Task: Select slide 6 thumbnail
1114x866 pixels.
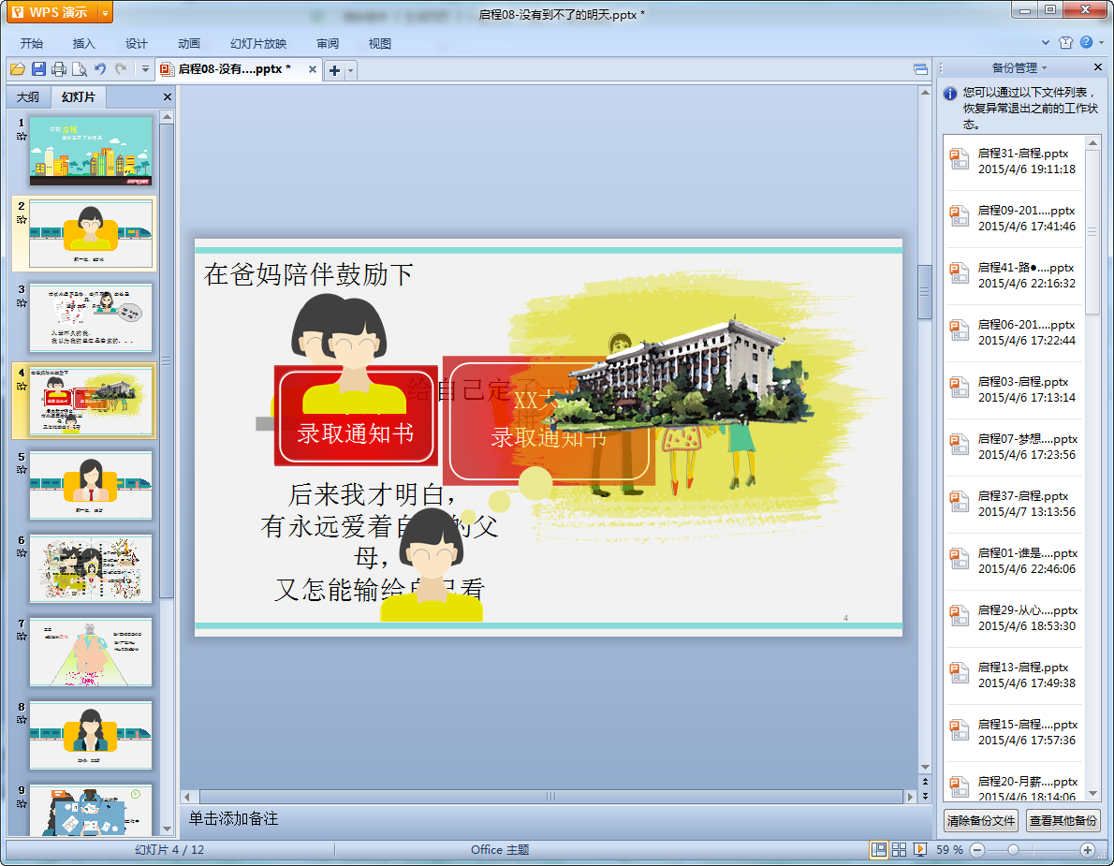Action: click(x=91, y=568)
